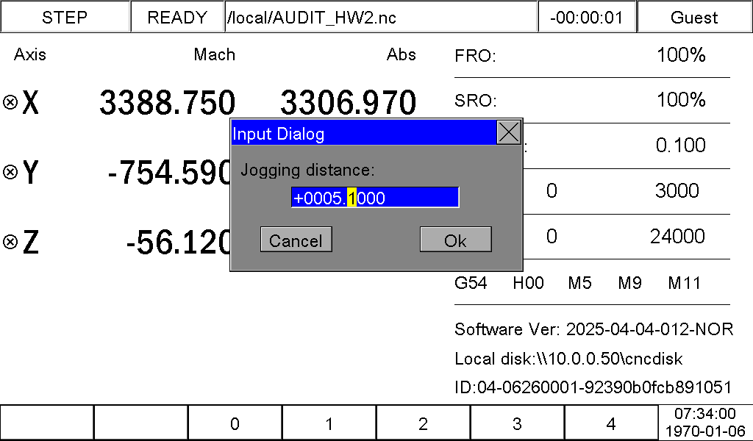The height and width of the screenshot is (441, 753).
Task: Click the Jogging distance input field
Action: click(375, 197)
